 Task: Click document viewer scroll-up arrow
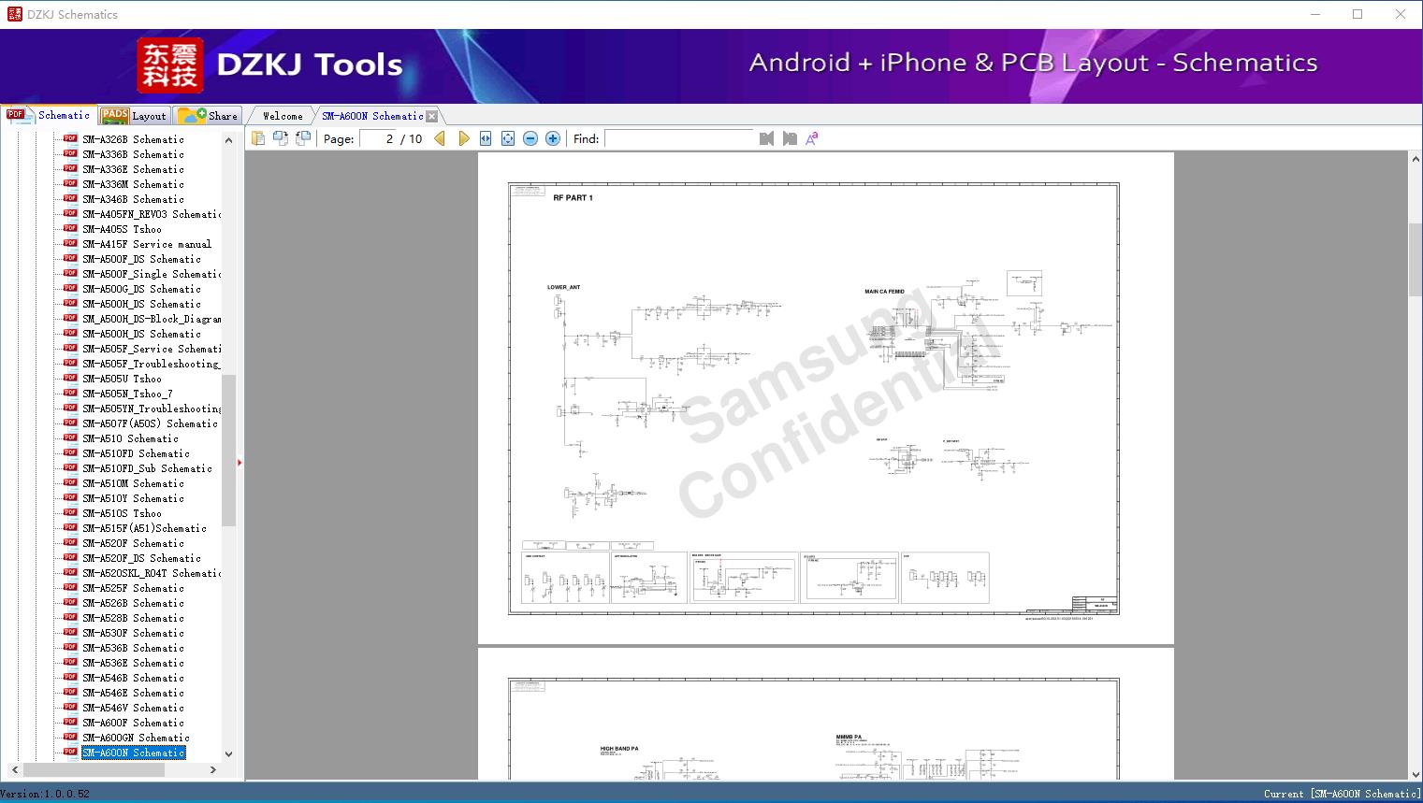point(1415,160)
